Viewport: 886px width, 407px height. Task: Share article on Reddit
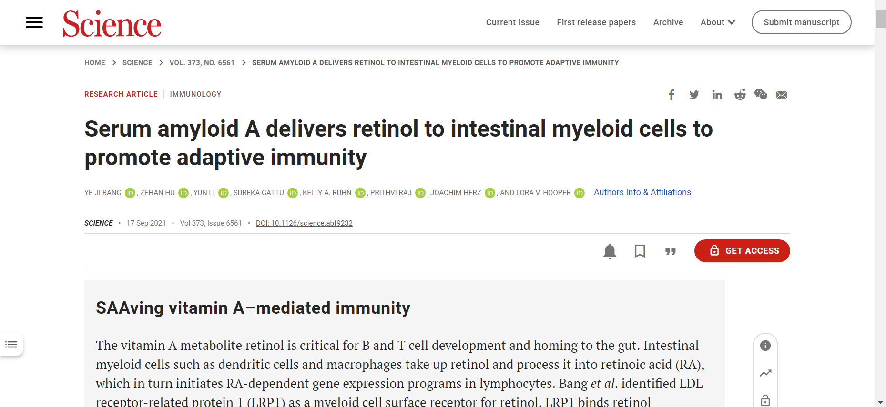click(740, 95)
